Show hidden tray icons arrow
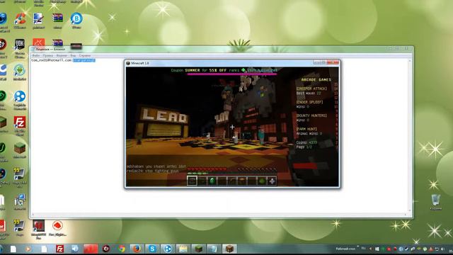Screen dimensions: 453x255 (371, 249)
